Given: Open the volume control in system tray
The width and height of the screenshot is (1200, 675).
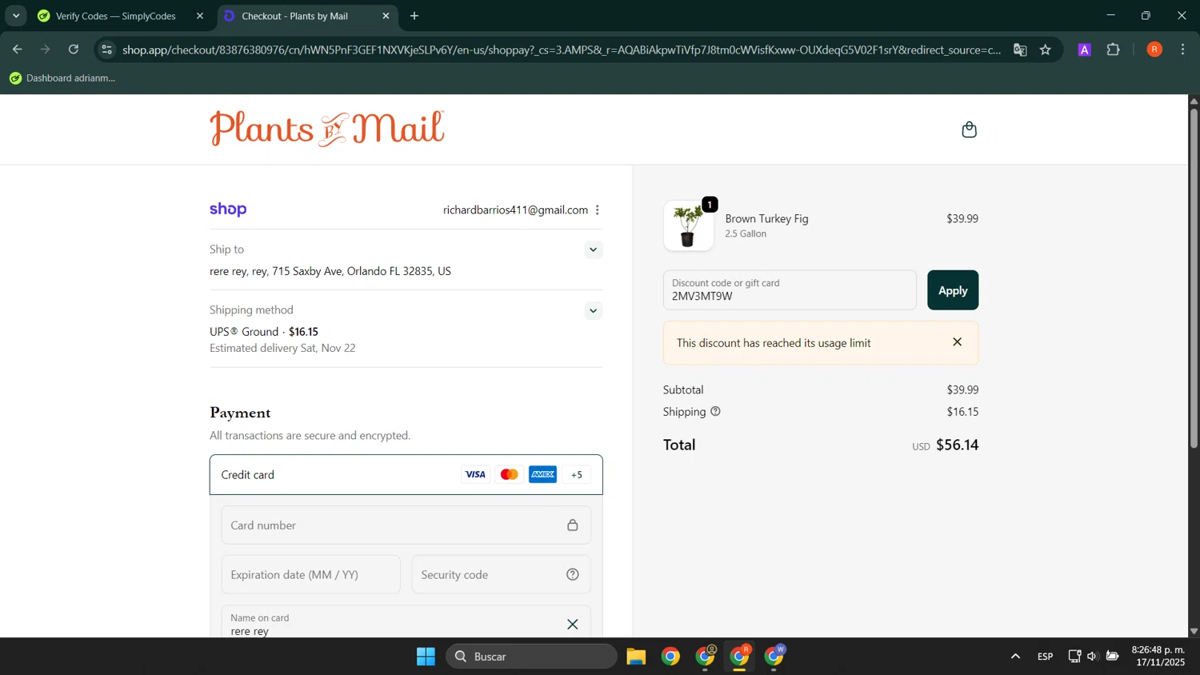Looking at the screenshot, I should pos(1092,657).
